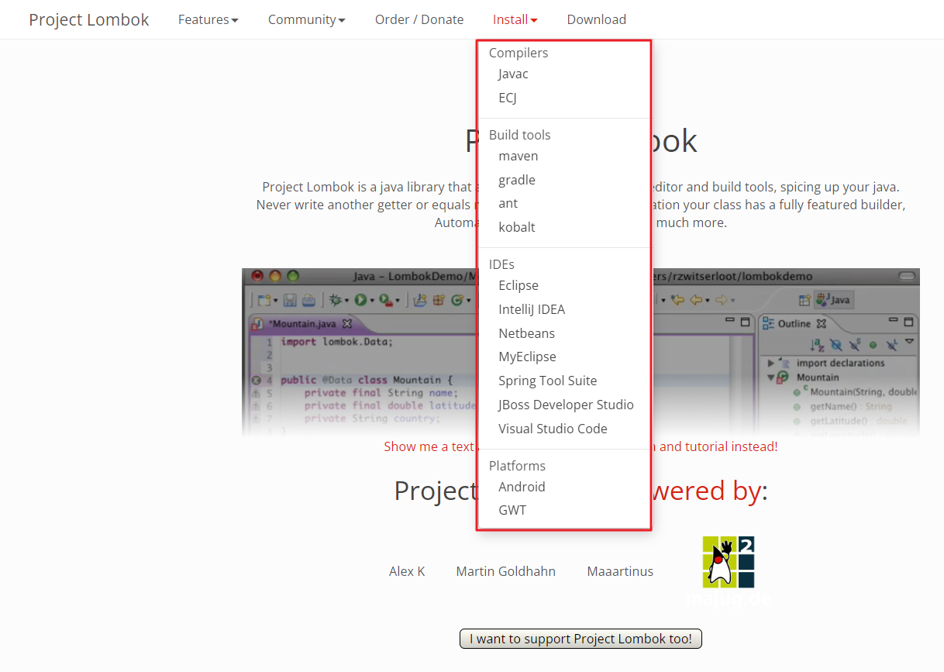This screenshot has height=672, width=944.
Task: Choose gradle under Build tools
Action: click(517, 180)
